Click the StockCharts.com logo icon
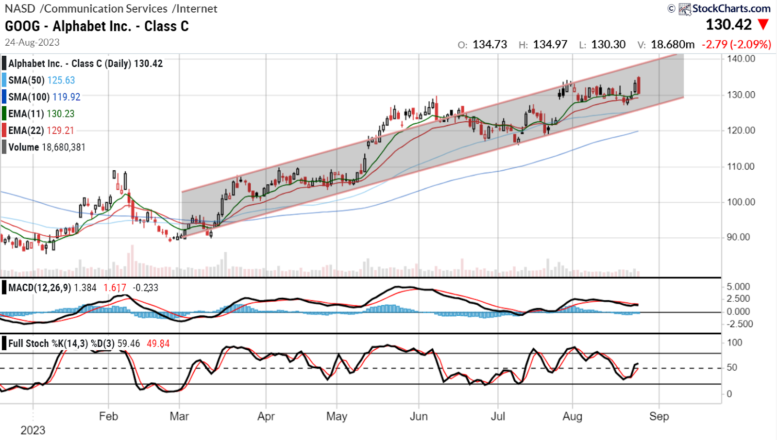777x440 pixels. [x=685, y=9]
